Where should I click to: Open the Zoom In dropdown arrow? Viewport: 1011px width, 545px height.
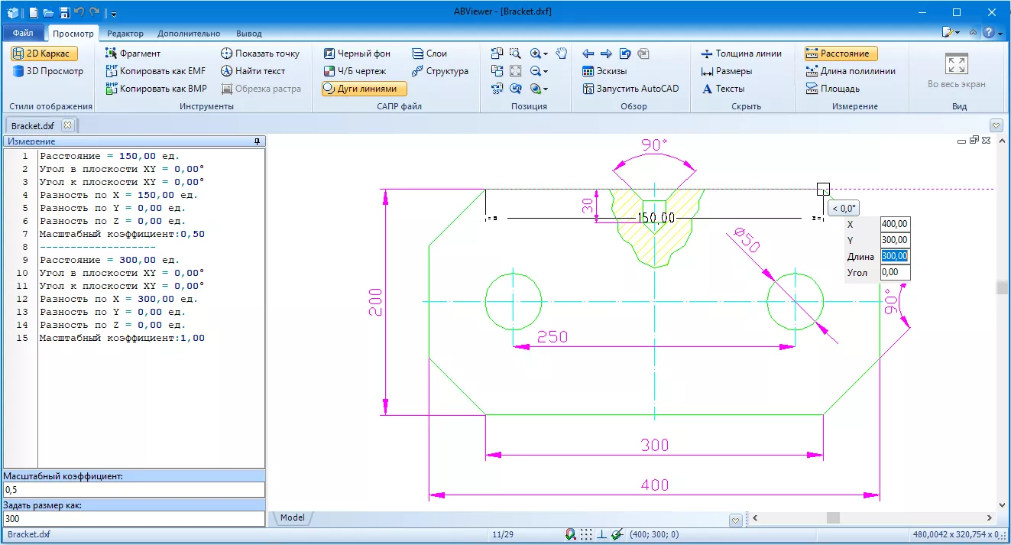545,54
